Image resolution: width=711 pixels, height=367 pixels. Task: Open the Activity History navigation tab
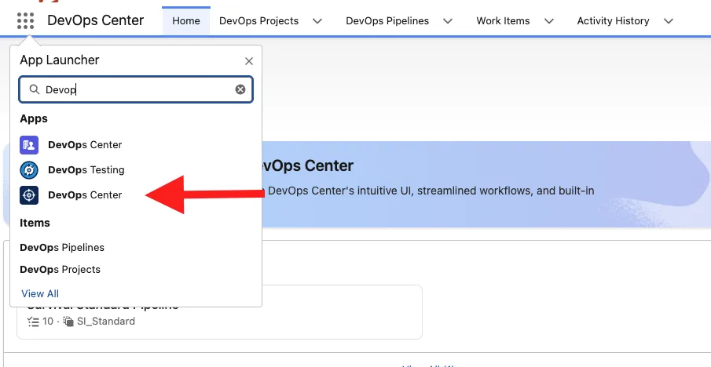[613, 21]
